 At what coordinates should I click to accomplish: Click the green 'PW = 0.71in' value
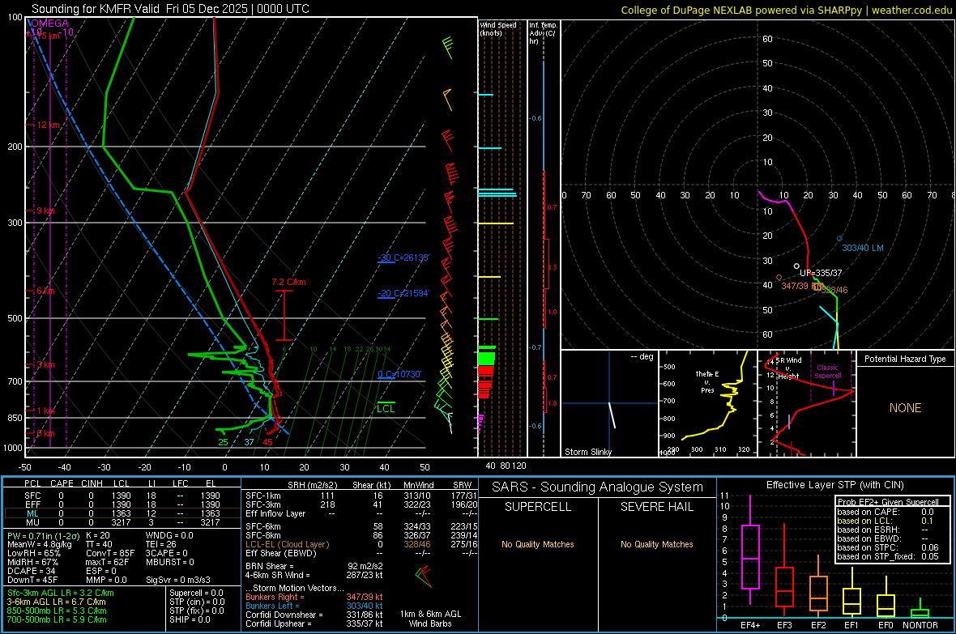pos(41,536)
